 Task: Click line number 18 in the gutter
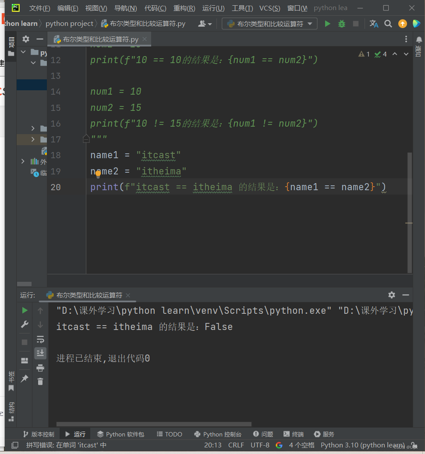[55, 155]
